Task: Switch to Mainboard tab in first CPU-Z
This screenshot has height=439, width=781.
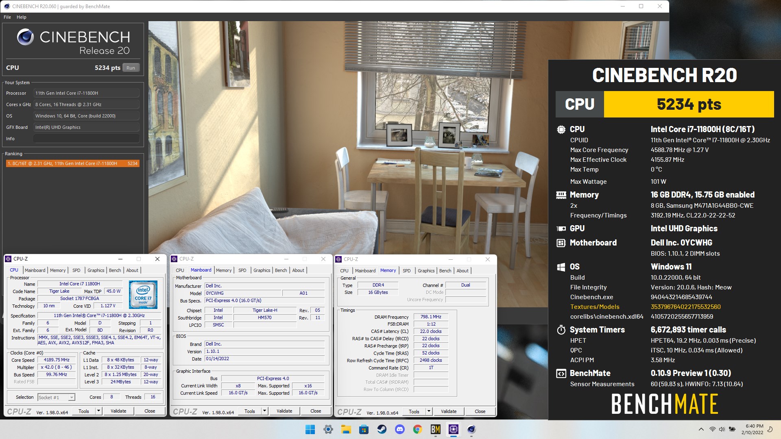Action: [35, 270]
